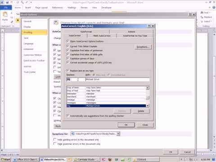
Task: Click the Start button on taskbar
Action: [x=6, y=159]
